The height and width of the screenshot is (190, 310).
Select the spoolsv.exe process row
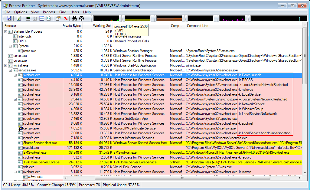point(152,119)
